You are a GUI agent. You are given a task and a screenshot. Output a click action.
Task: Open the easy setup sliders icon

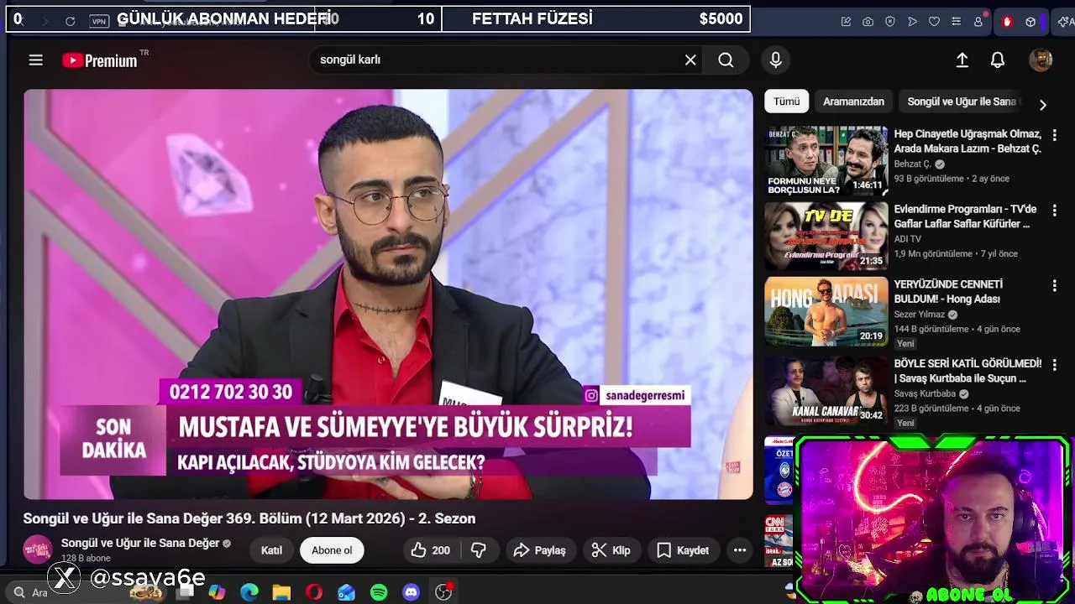(956, 22)
